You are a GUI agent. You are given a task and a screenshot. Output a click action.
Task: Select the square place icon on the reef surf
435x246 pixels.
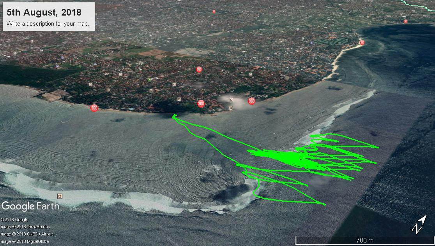[x=60, y=196]
